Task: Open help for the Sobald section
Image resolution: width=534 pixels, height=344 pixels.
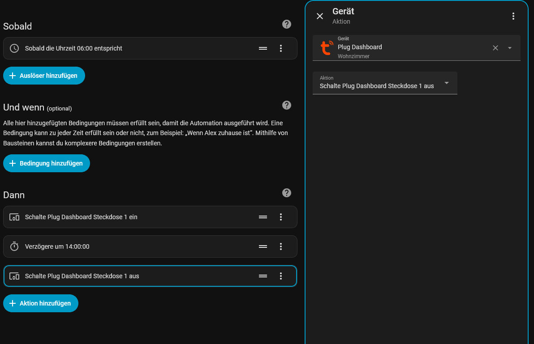Action: coord(287,24)
